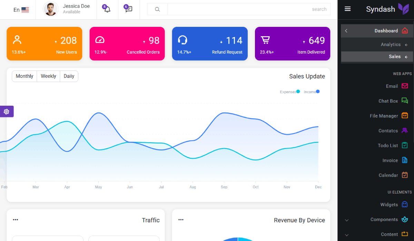Click the Syndash leaf logo
The width and height of the screenshot is (414, 241).
coord(404,9)
